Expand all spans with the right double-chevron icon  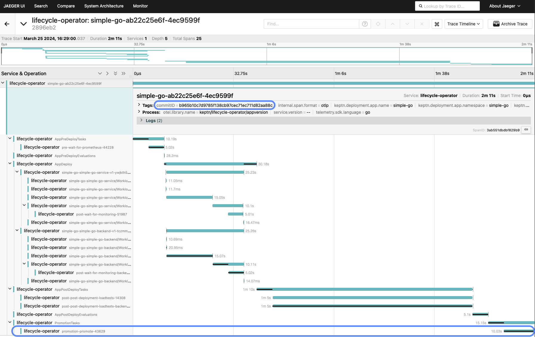(x=123, y=73)
